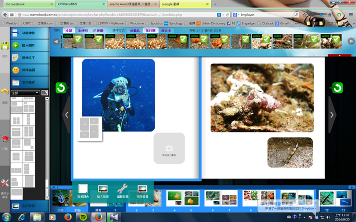Click 新增插圖 add clipart smiley button
This screenshot has width=356, height=222.
coord(29,70)
